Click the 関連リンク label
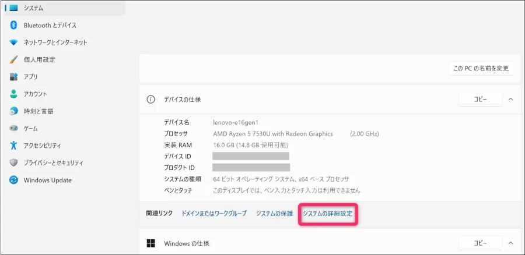 pos(159,213)
